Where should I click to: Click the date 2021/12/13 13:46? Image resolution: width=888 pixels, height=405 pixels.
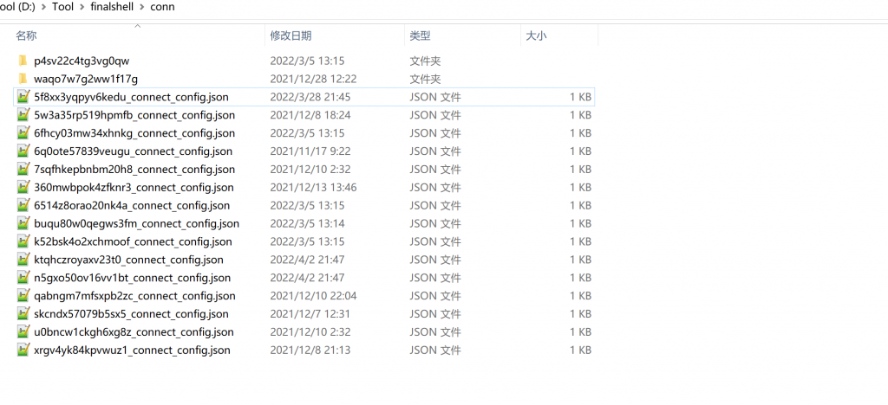click(313, 187)
